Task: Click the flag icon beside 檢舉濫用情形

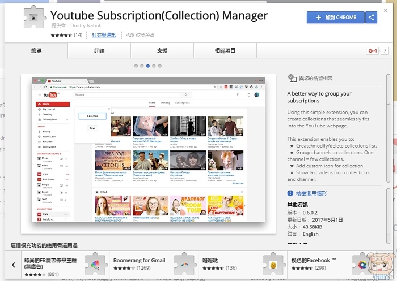Action: point(291,193)
